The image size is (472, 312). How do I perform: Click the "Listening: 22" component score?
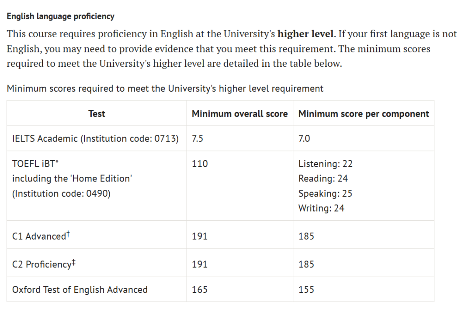pos(325,164)
